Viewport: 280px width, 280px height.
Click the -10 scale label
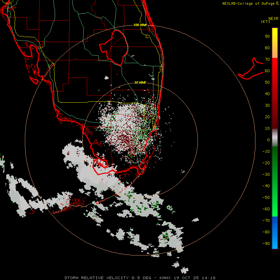pos(266,152)
